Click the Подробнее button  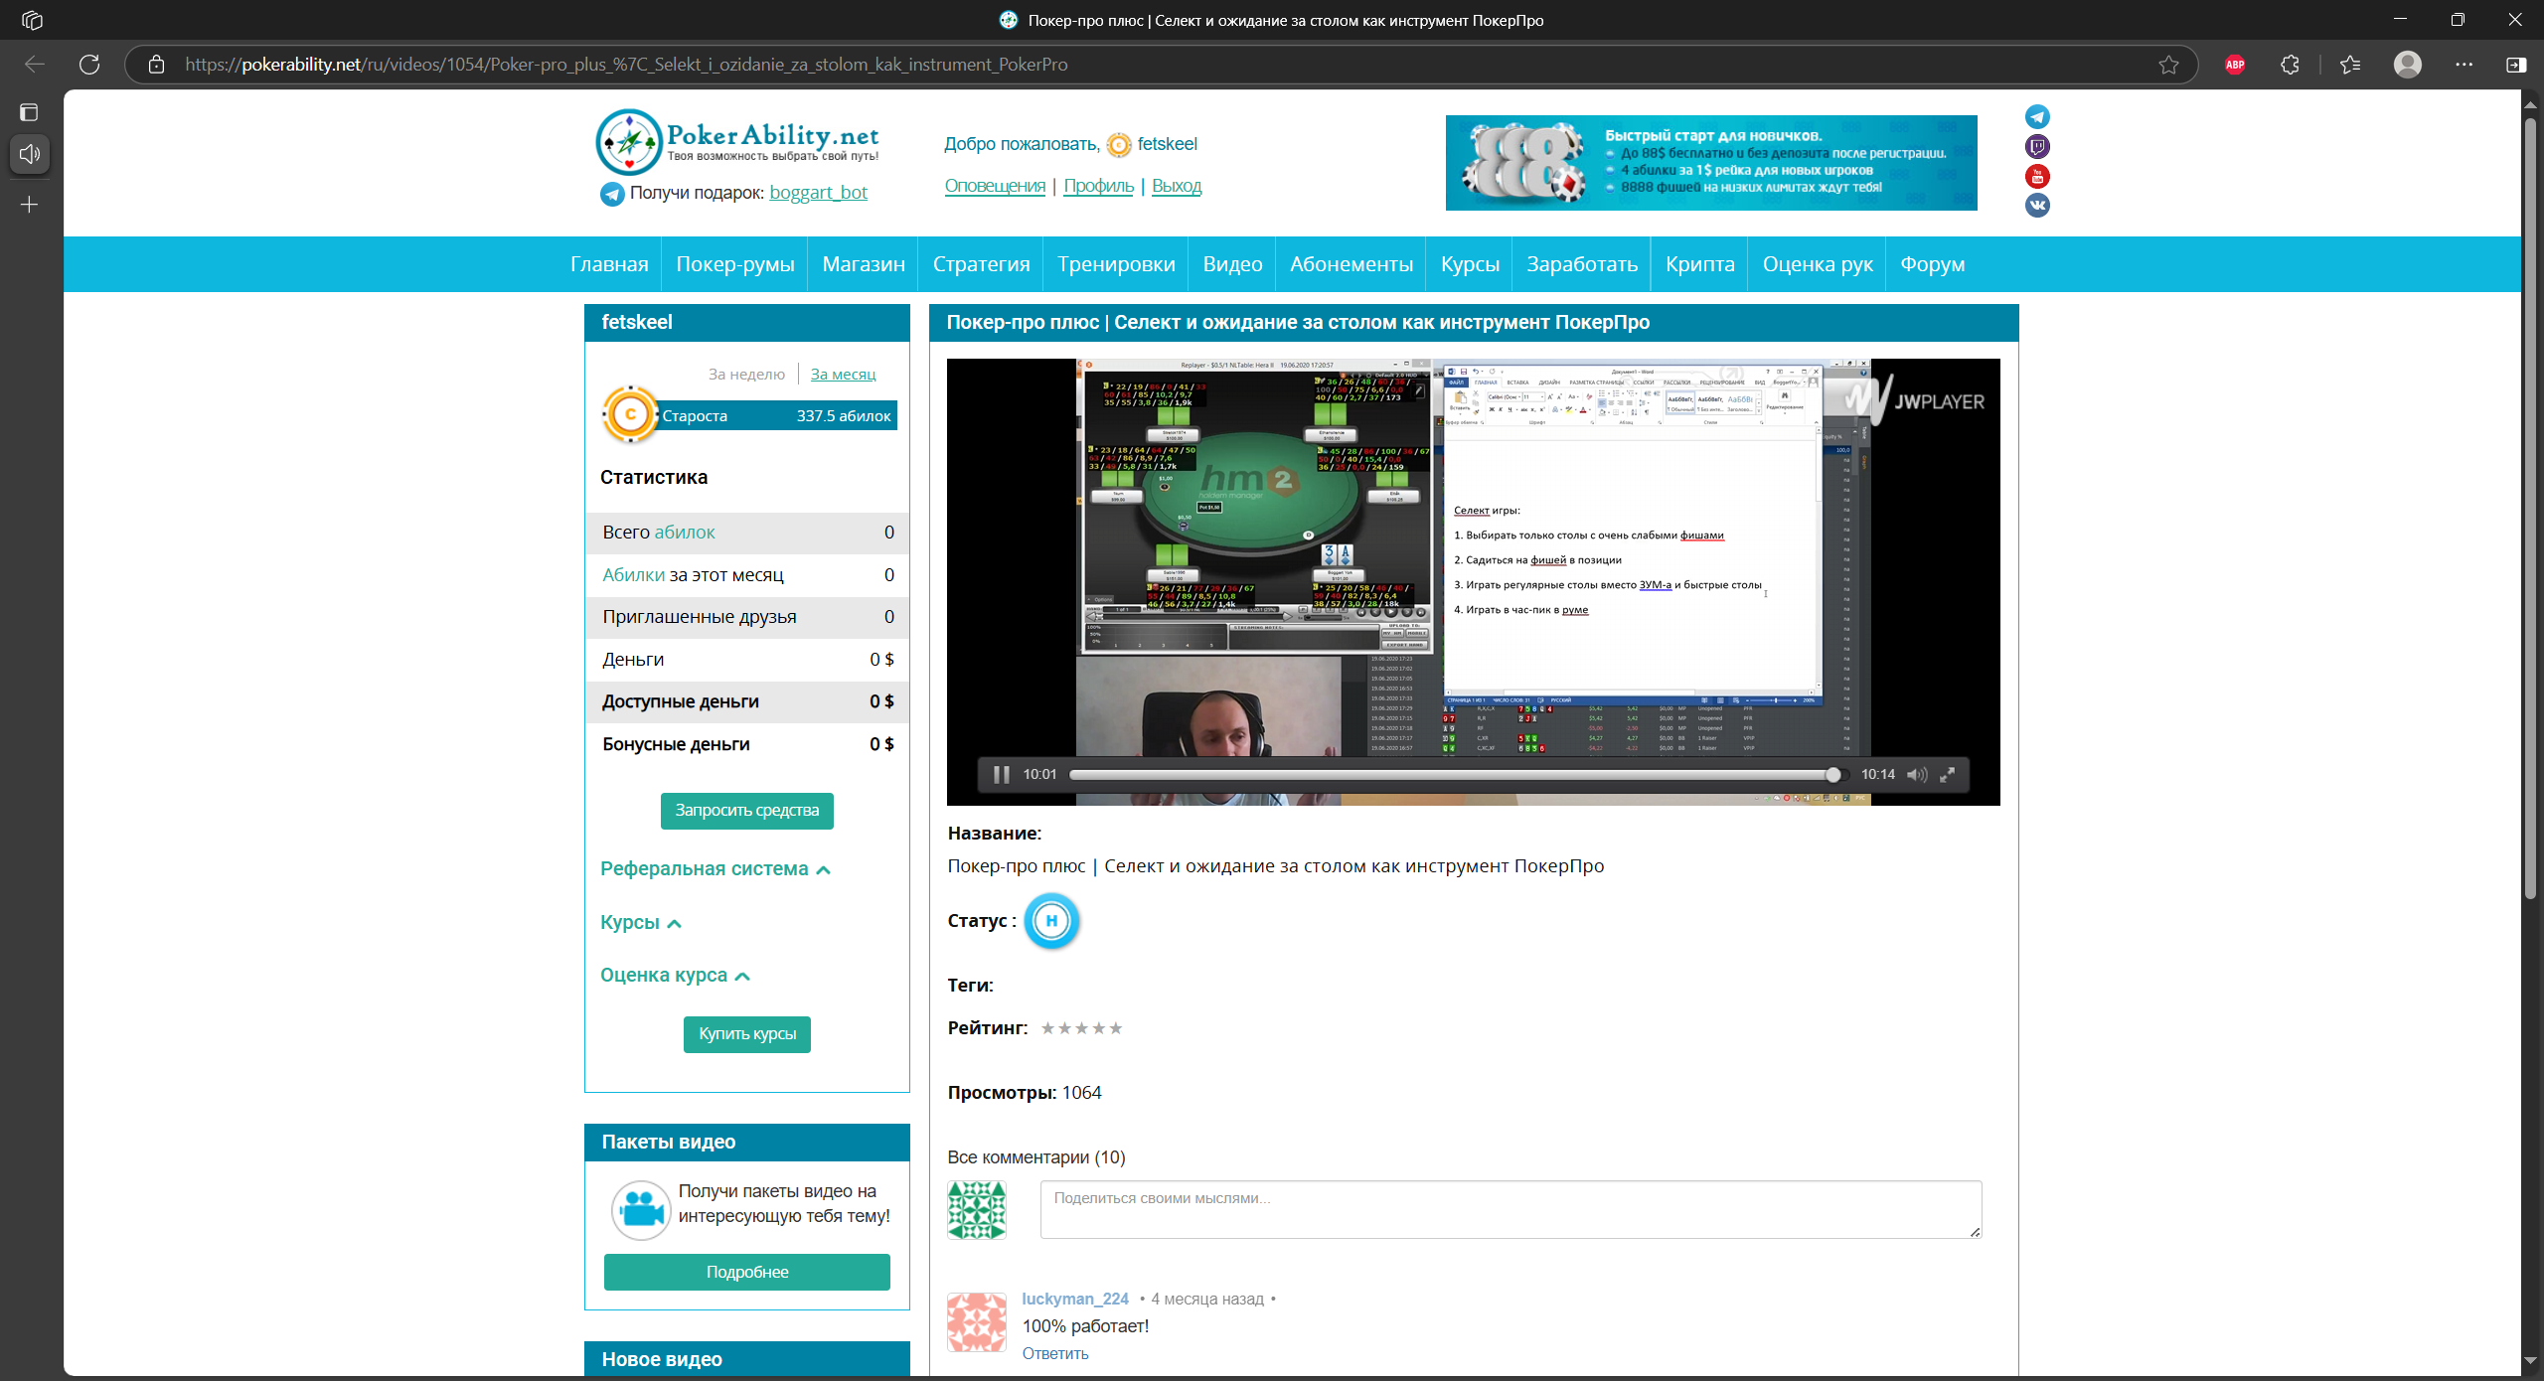[x=747, y=1273]
